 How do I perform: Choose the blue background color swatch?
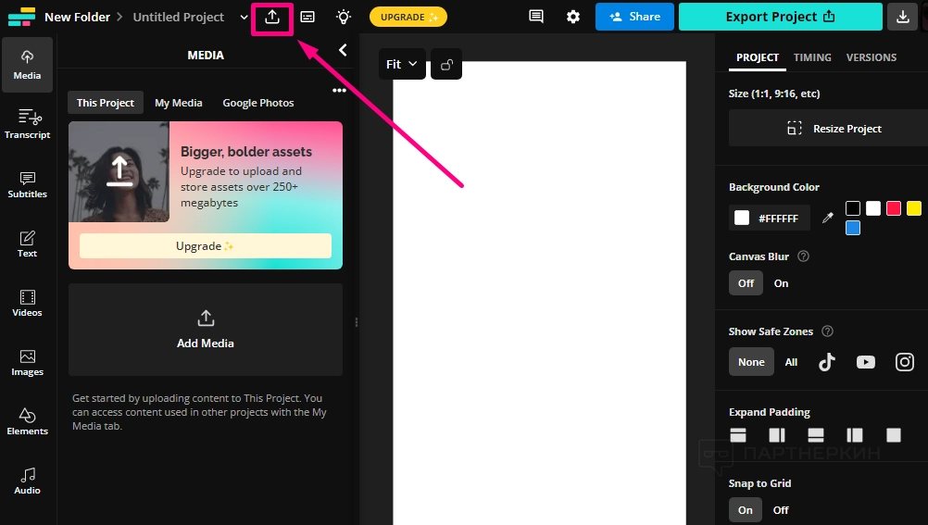coord(853,228)
